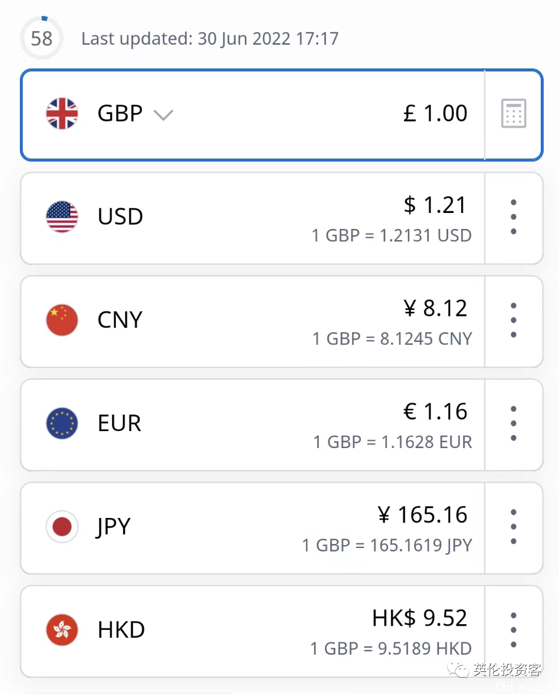Open the three-dot menu for EUR
Viewport: 559px width, 694px height.
point(514,424)
